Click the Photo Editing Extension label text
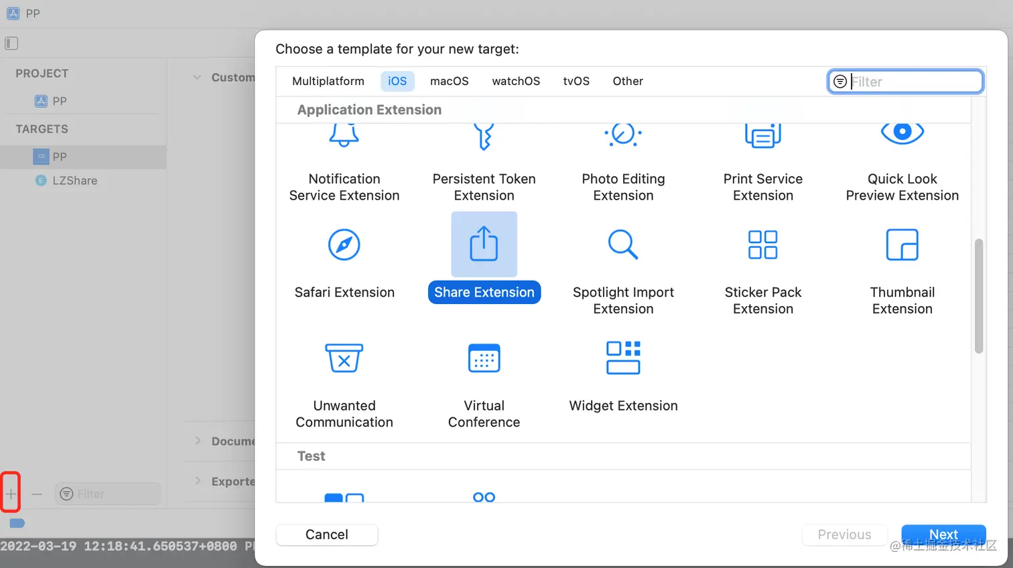The image size is (1013, 568). (624, 188)
